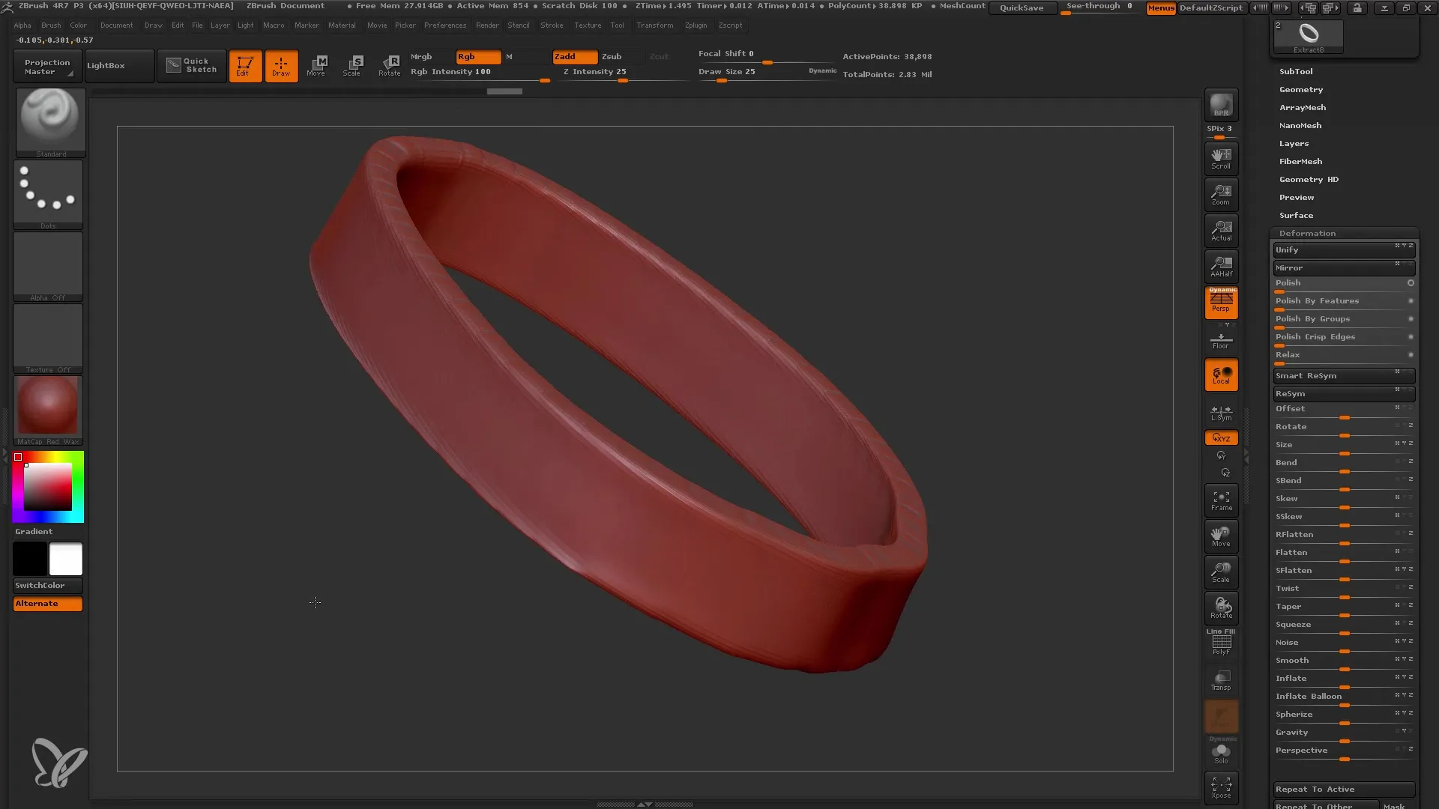Open the Stroke menu item
Viewport: 1439px width, 809px height.
[x=552, y=25]
